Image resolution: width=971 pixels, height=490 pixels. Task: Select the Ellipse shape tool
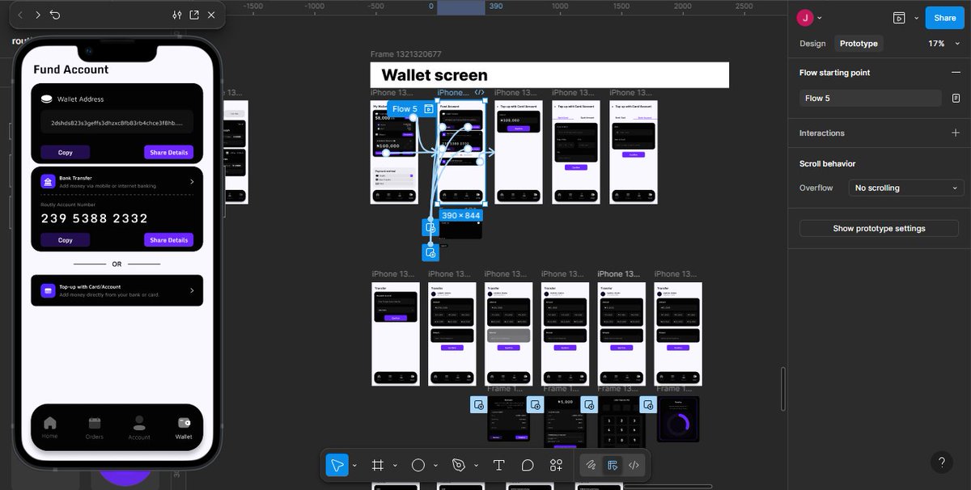[x=418, y=465]
